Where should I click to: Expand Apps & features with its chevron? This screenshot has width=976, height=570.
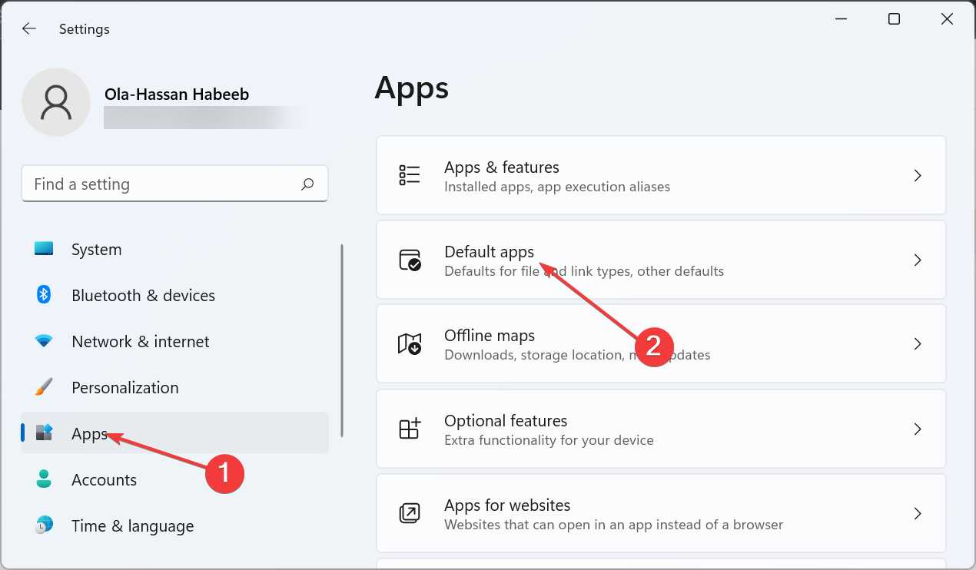tap(918, 175)
